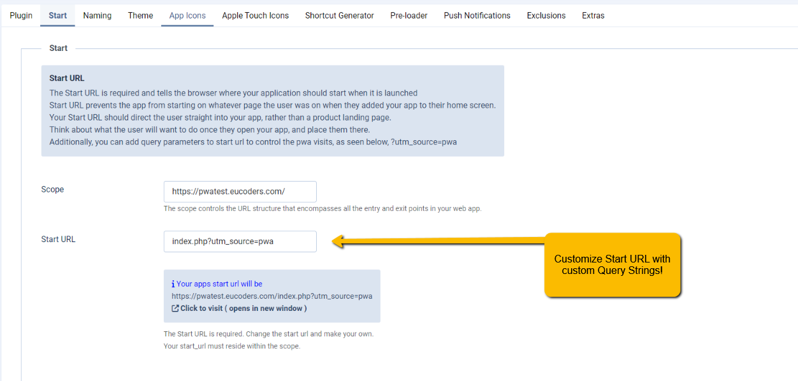Click the Scope URL input field
Image resolution: width=798 pixels, height=381 pixels.
(x=240, y=192)
